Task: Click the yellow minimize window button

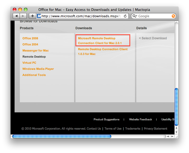Action: pos(20,10)
